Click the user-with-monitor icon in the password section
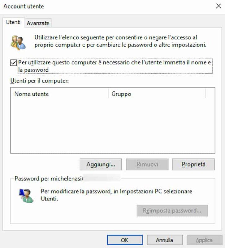The width and height of the screenshot is (225, 248). point(26,196)
